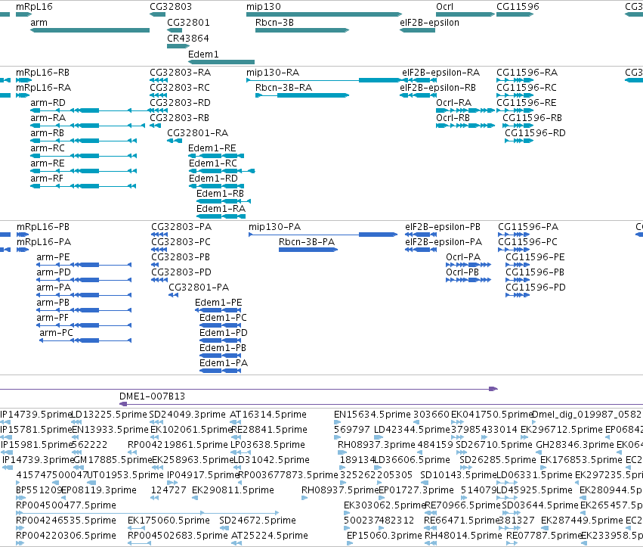Click transcript Edem1-RA
This screenshot has height=547, width=643.
point(220,216)
